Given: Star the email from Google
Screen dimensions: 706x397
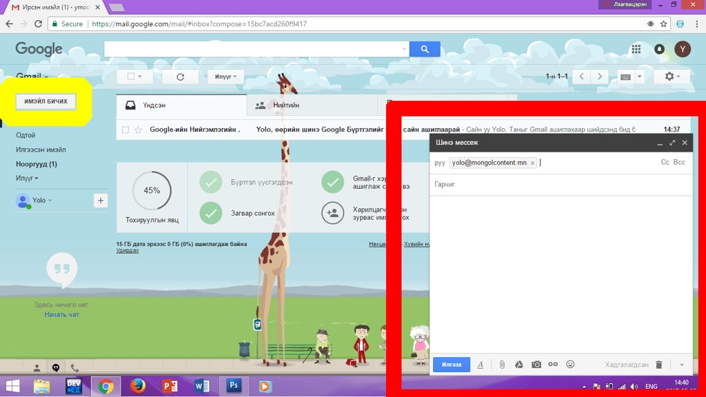Looking at the screenshot, I should [138, 130].
